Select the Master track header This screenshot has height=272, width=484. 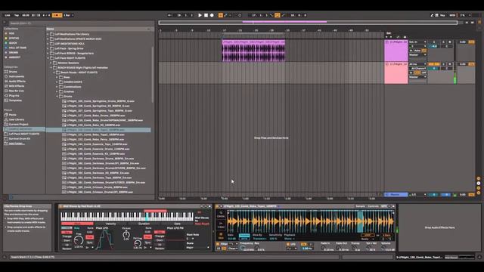click(396, 195)
